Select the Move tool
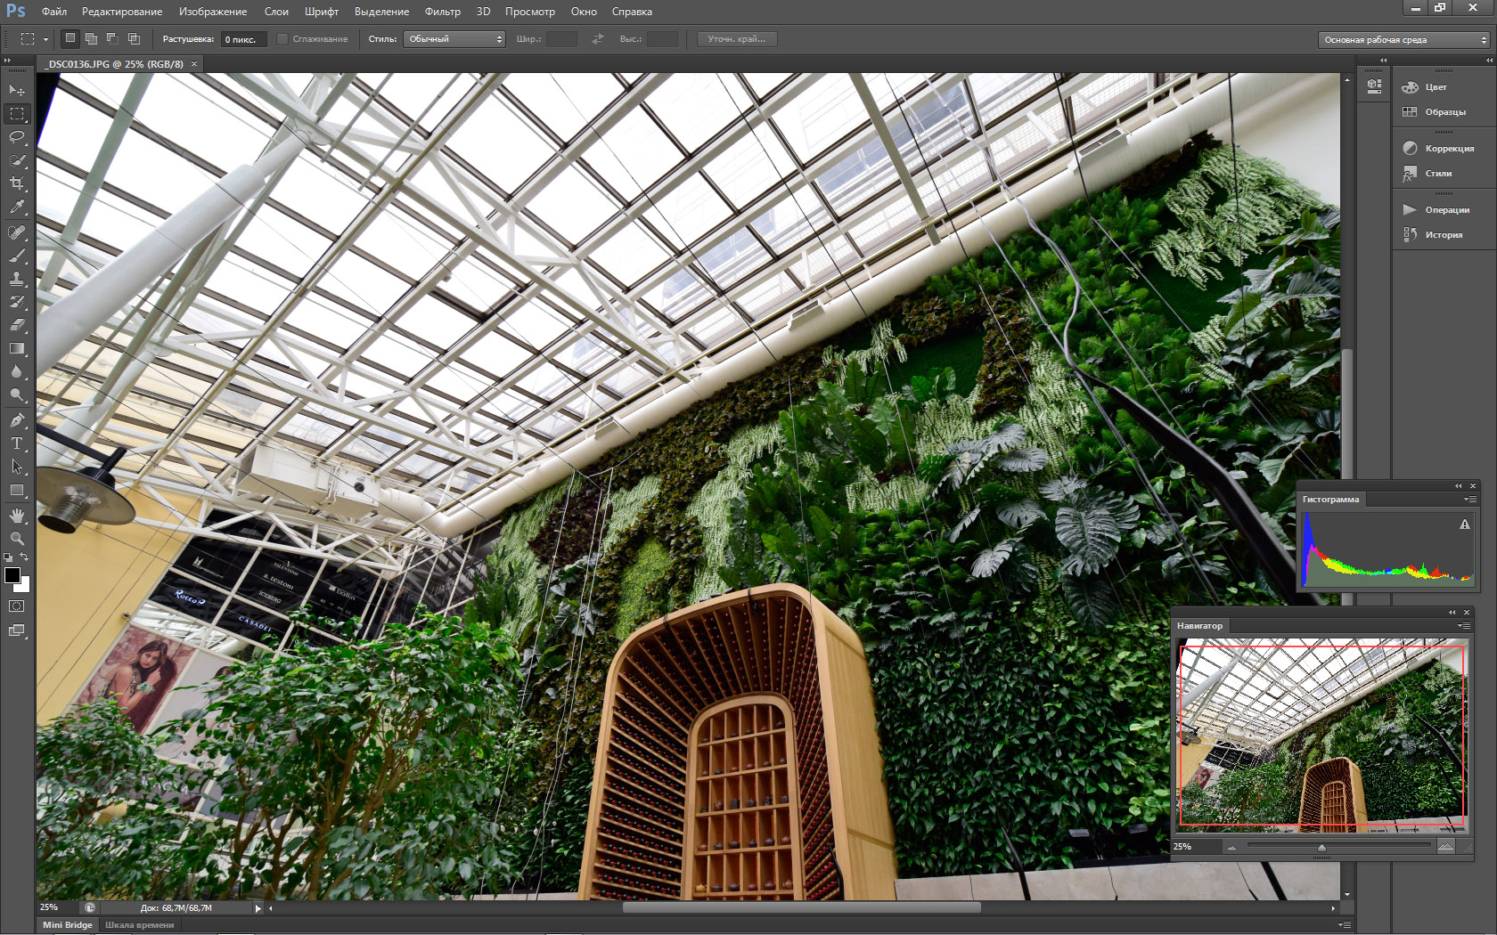The width and height of the screenshot is (1497, 935). pyautogui.click(x=17, y=90)
